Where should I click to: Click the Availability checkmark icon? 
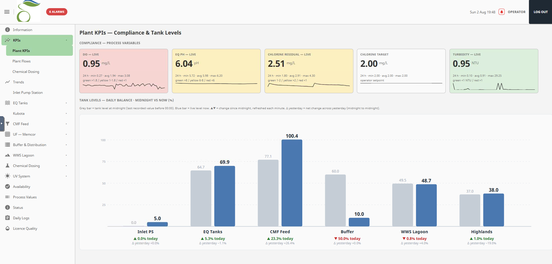8,186
